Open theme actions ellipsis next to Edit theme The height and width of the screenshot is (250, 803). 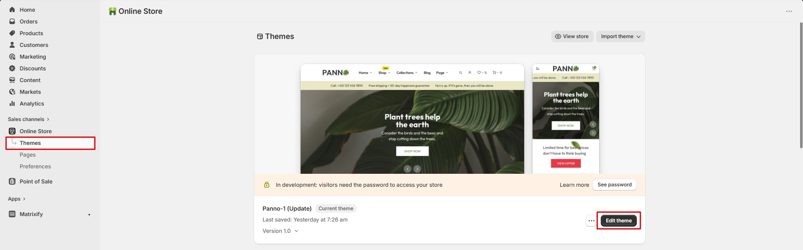coord(591,221)
